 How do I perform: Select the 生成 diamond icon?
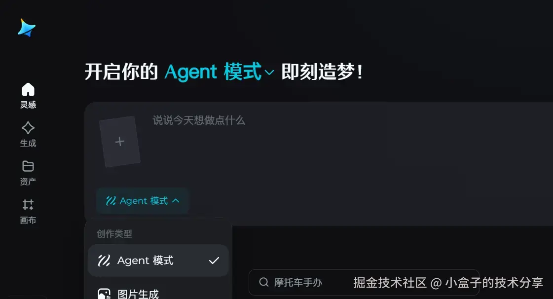click(x=28, y=128)
